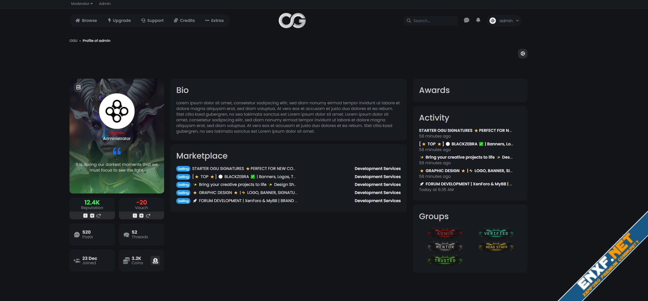The height and width of the screenshot is (301, 648).
Task: Expand the Moderator dropdown
Action: point(82,4)
